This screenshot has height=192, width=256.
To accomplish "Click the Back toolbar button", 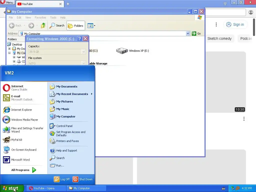I will (x=15, y=25).
